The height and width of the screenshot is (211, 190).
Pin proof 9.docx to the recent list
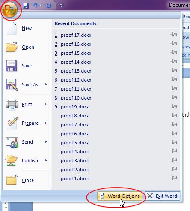[x=174, y=106]
